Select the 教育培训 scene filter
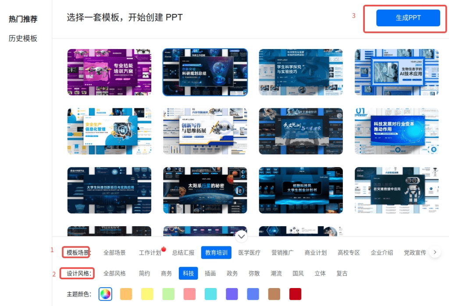 pos(216,253)
